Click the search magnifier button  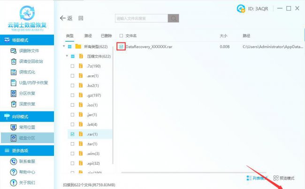pyautogui.click(x=173, y=18)
